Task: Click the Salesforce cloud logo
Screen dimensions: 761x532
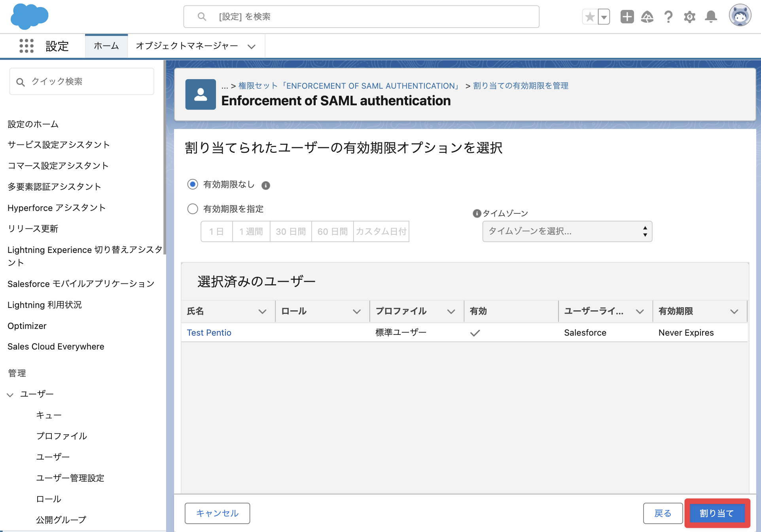Action: tap(30, 17)
